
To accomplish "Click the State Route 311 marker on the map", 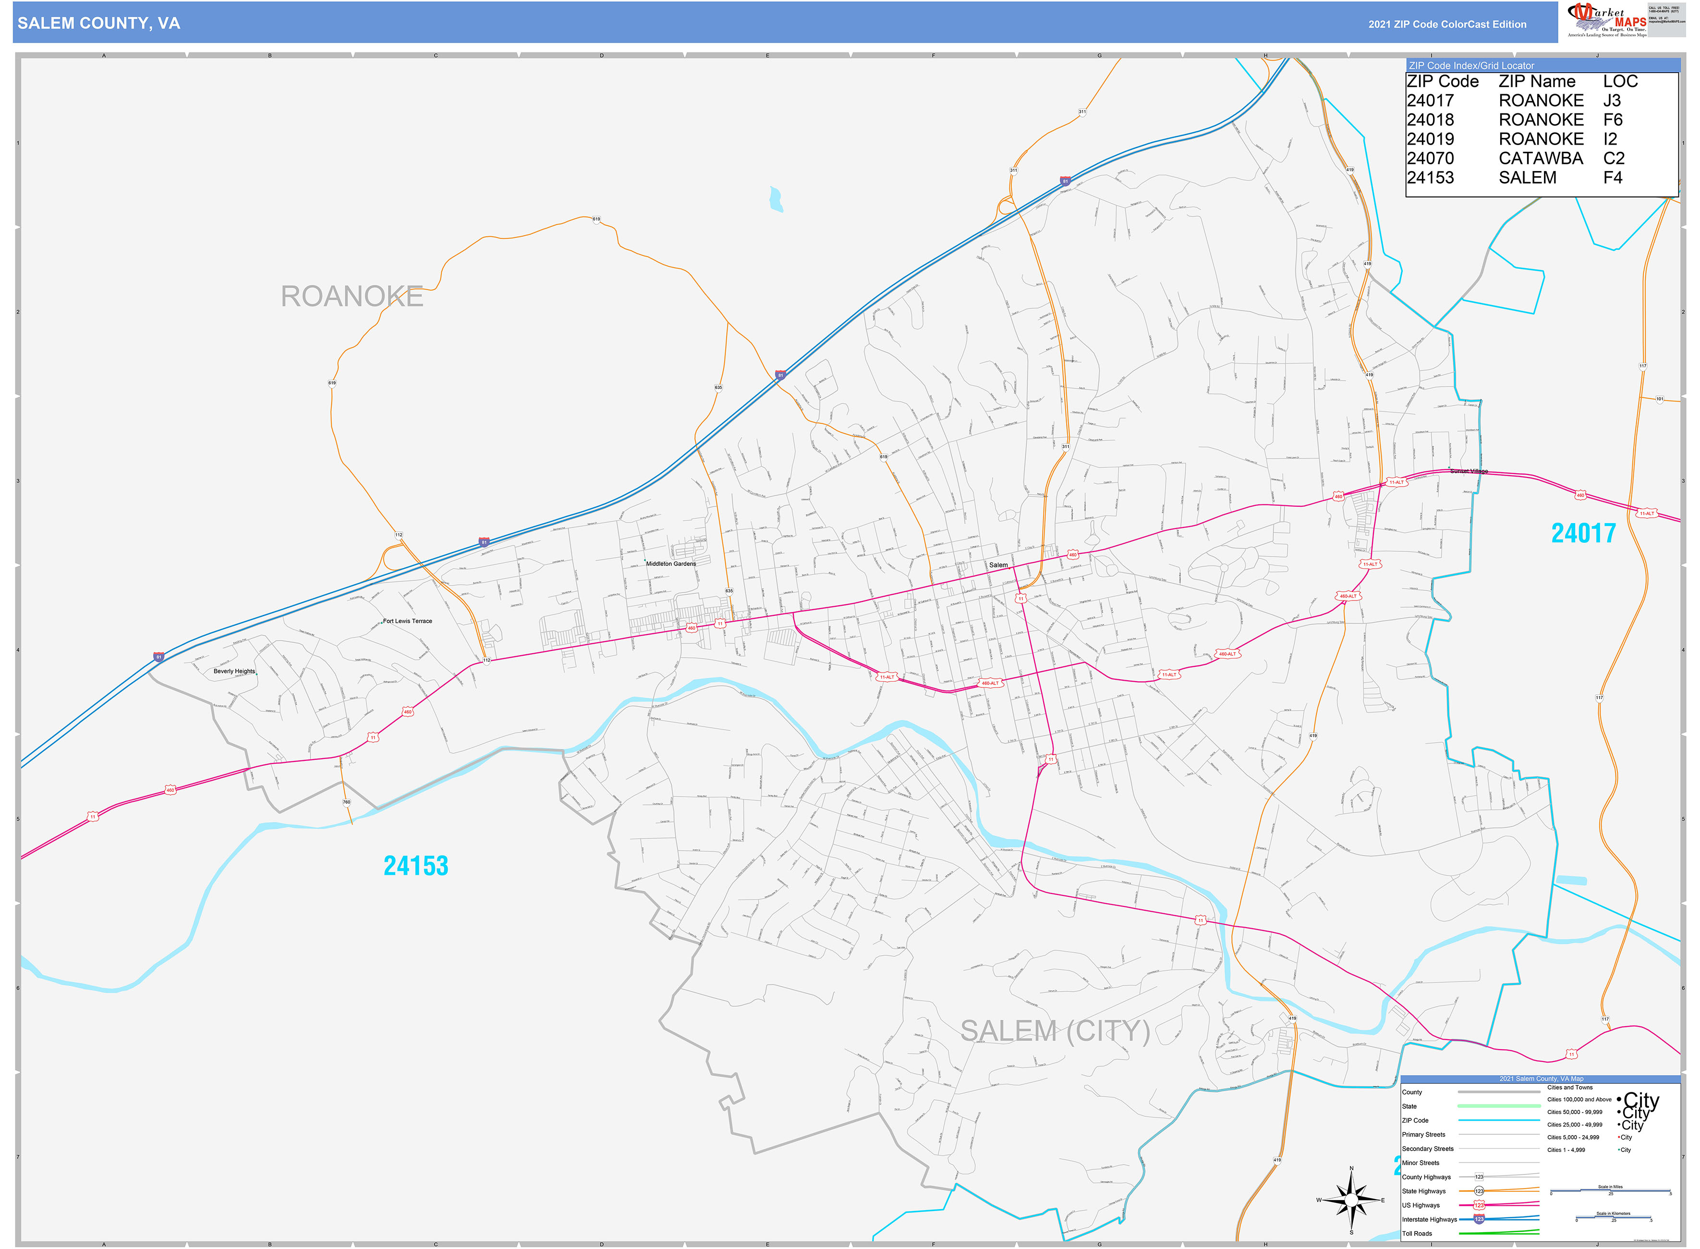I will tap(1013, 170).
